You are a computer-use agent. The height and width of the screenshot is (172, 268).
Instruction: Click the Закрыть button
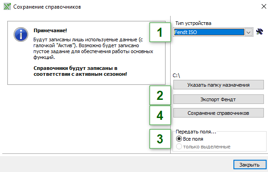coord(250,165)
